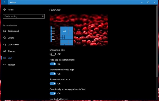The height and width of the screenshot is (101, 159).
Task: Switch off Occasionally show suggestions in Start
Action: click(x=53, y=93)
